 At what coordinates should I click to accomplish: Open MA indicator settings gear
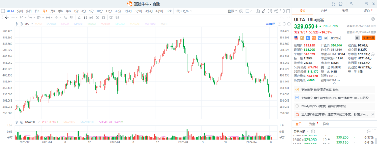click(x=16, y=24)
